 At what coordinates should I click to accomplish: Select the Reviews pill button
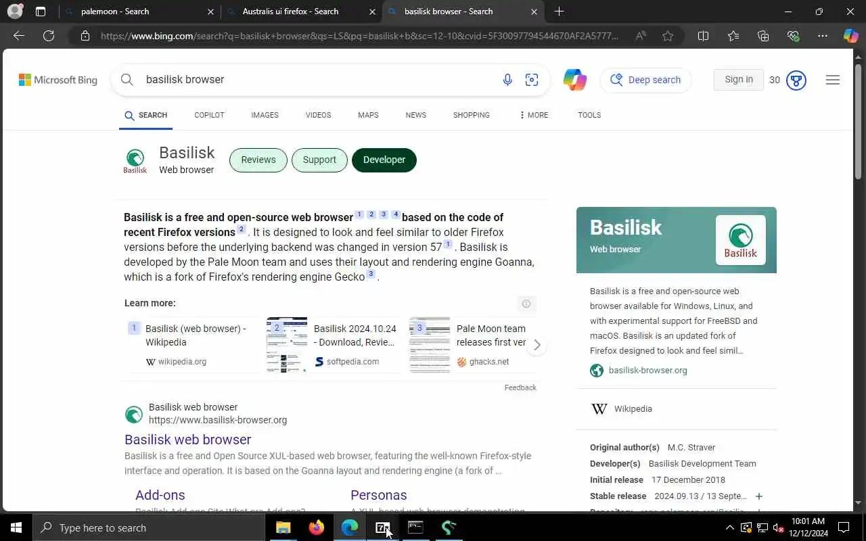pyautogui.click(x=258, y=160)
